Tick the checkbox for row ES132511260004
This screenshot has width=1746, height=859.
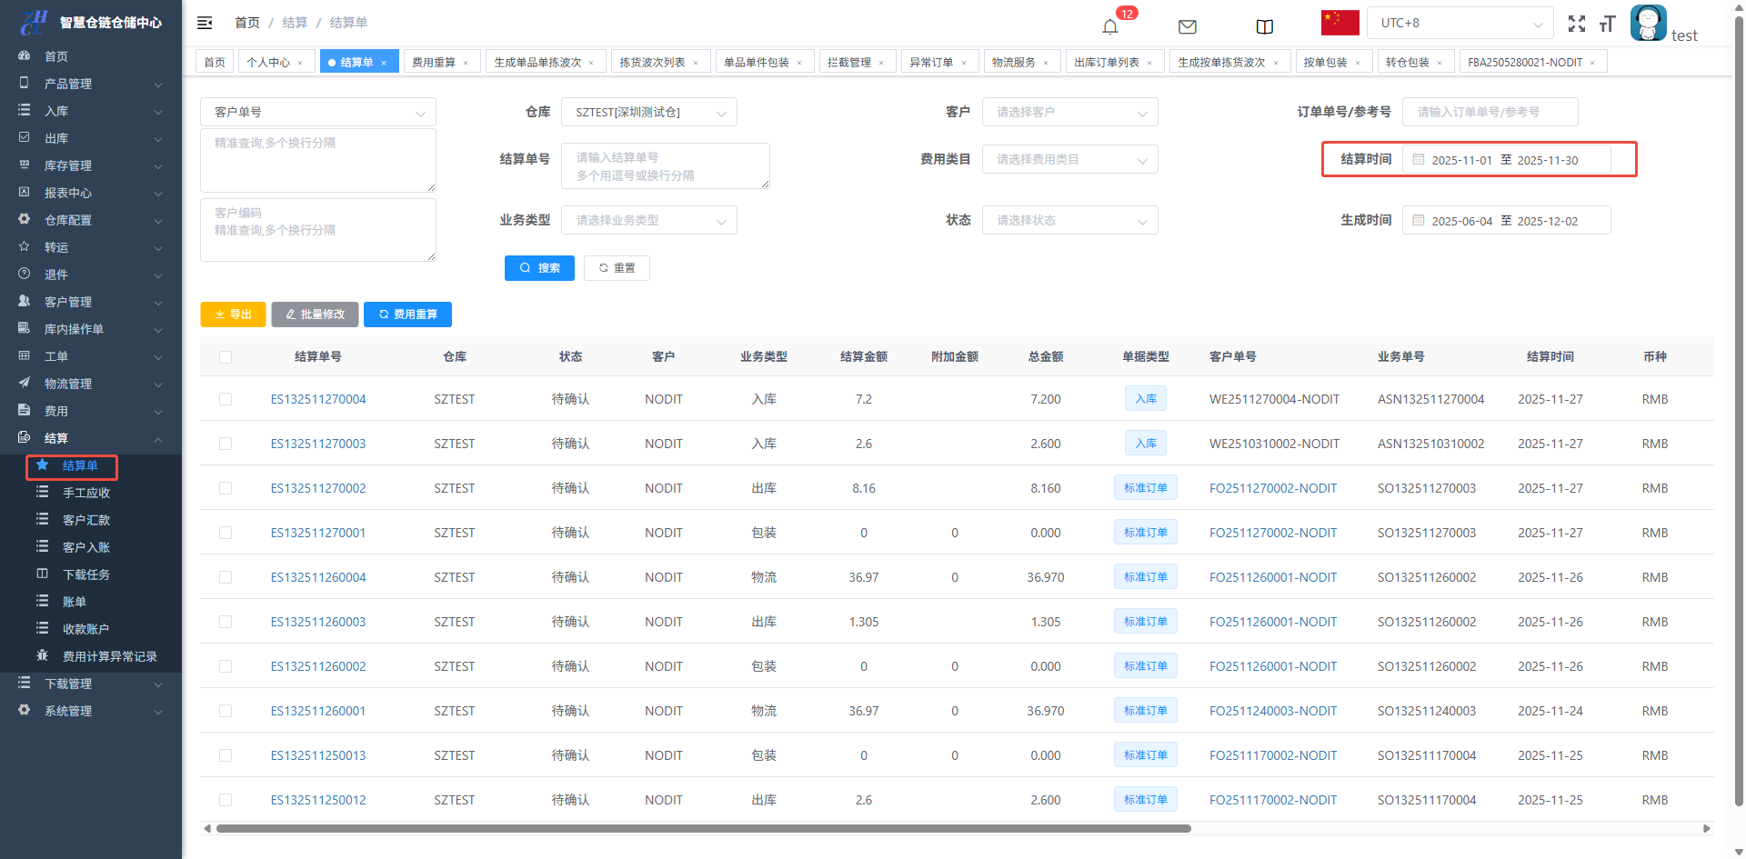[226, 577]
